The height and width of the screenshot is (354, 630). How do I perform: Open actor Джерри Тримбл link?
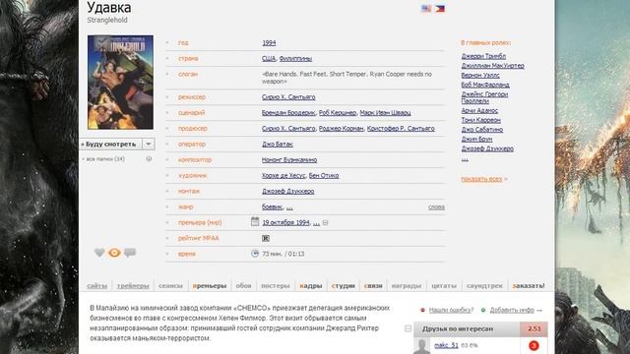pos(483,56)
